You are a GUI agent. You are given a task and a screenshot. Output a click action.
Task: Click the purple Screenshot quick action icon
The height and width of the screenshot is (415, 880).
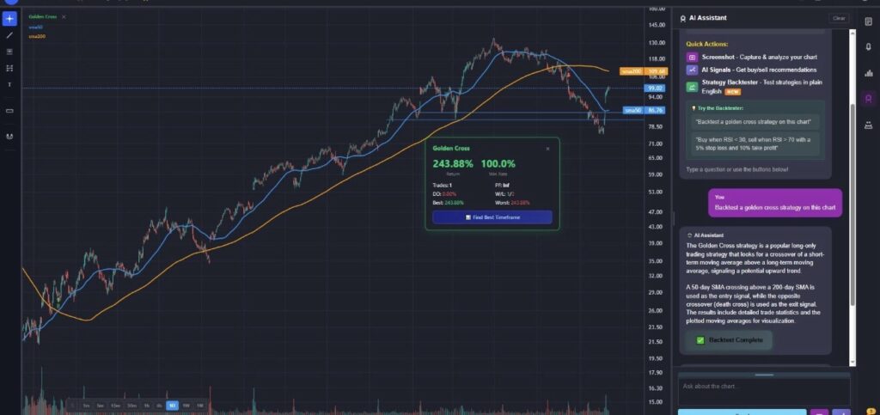692,58
